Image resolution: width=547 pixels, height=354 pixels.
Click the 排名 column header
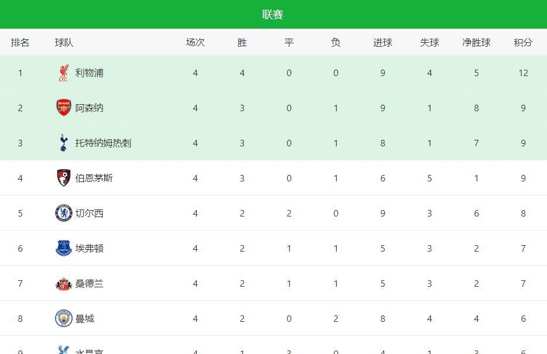click(x=20, y=42)
